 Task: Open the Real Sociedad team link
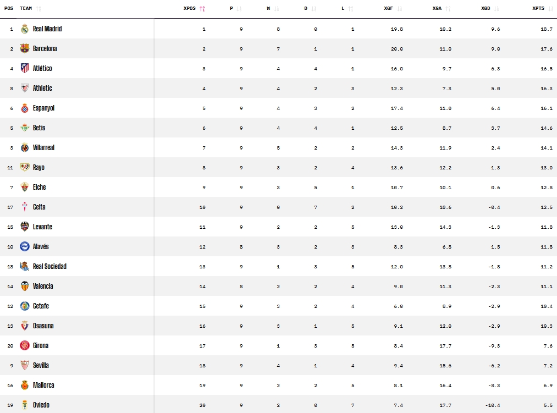click(x=49, y=267)
